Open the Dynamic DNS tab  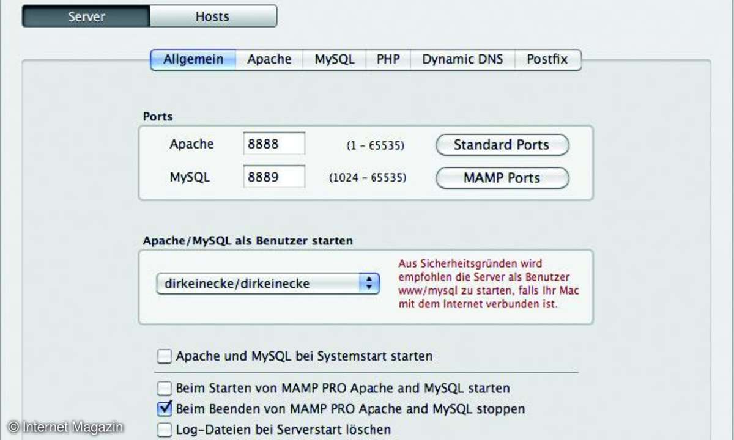(462, 59)
